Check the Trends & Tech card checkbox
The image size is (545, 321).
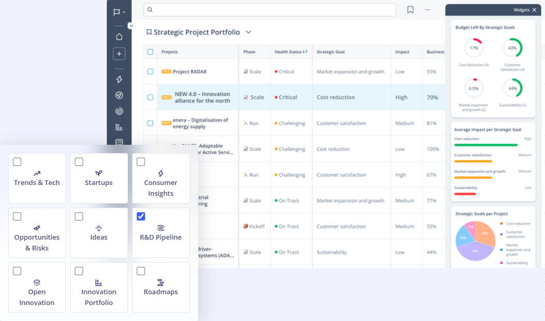click(x=17, y=162)
